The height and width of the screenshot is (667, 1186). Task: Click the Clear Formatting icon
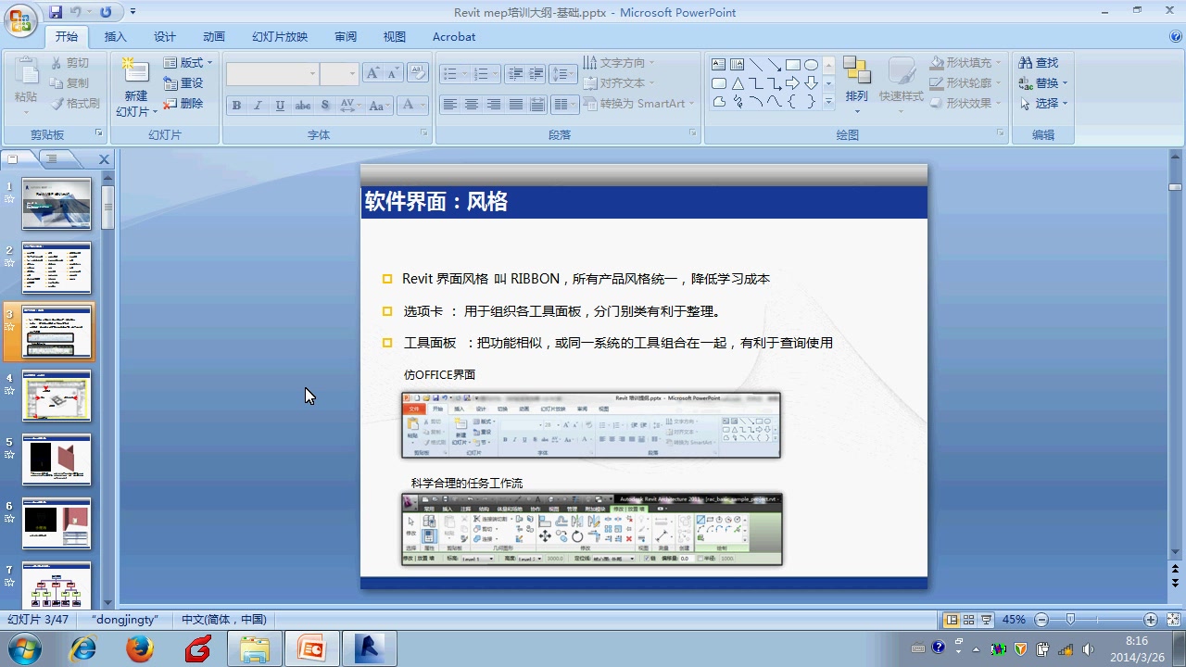click(418, 74)
